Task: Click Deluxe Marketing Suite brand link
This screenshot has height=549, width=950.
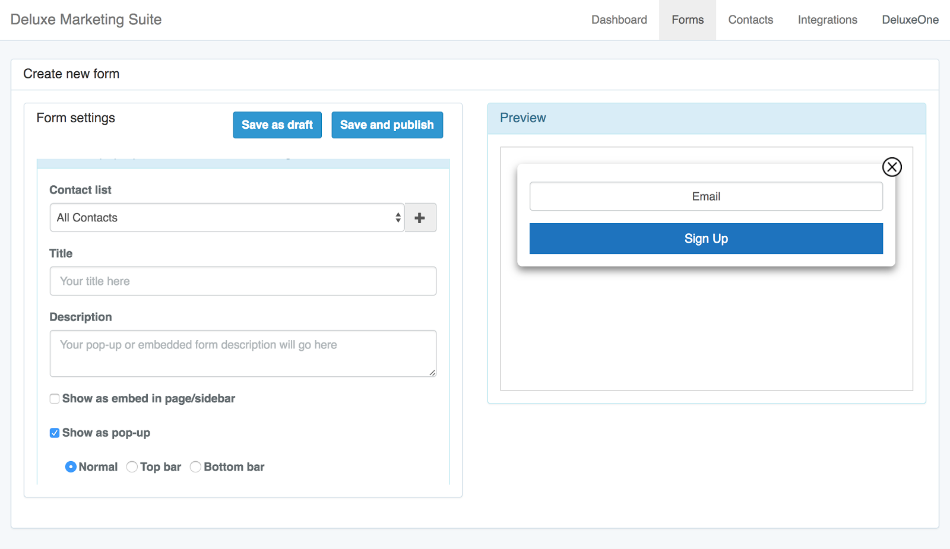Action: click(x=86, y=20)
